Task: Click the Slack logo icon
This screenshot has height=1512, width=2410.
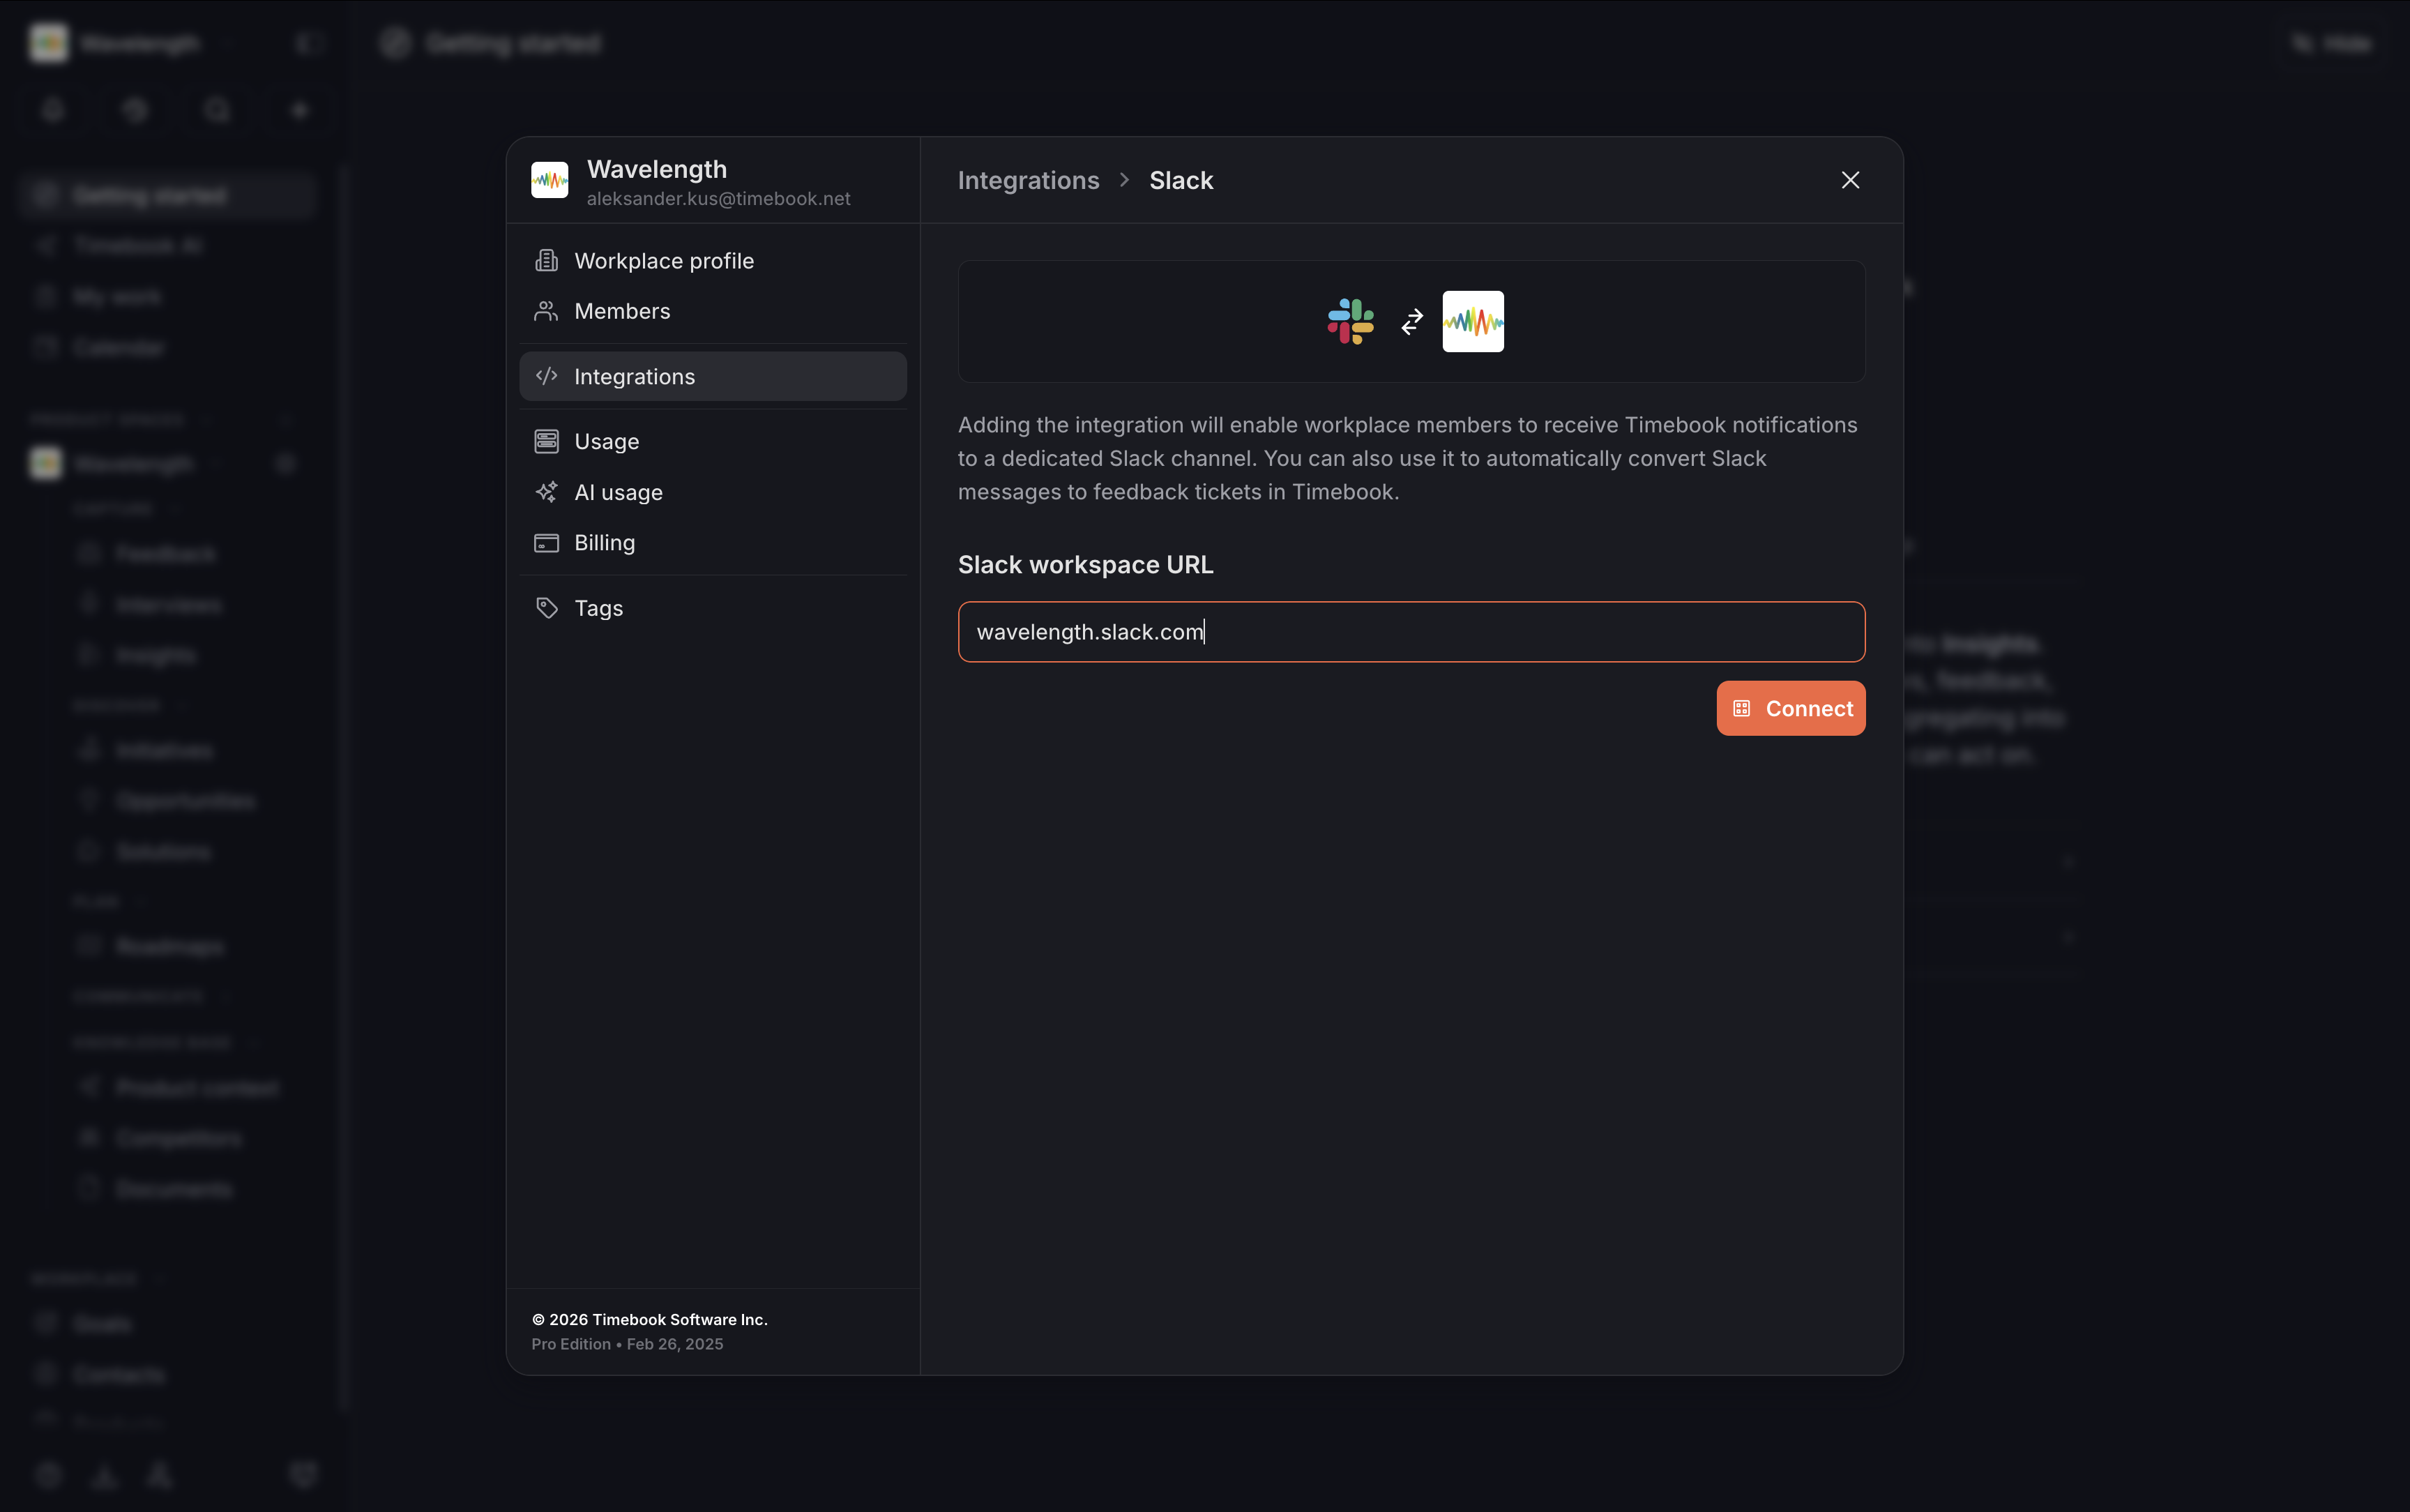Action: point(1351,321)
